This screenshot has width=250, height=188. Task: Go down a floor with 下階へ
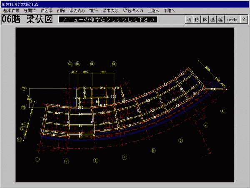pos(170,10)
